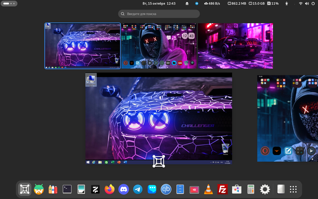Click the 15.0 GB usage indicator
Screen dimensions: 318x199
click(257, 4)
